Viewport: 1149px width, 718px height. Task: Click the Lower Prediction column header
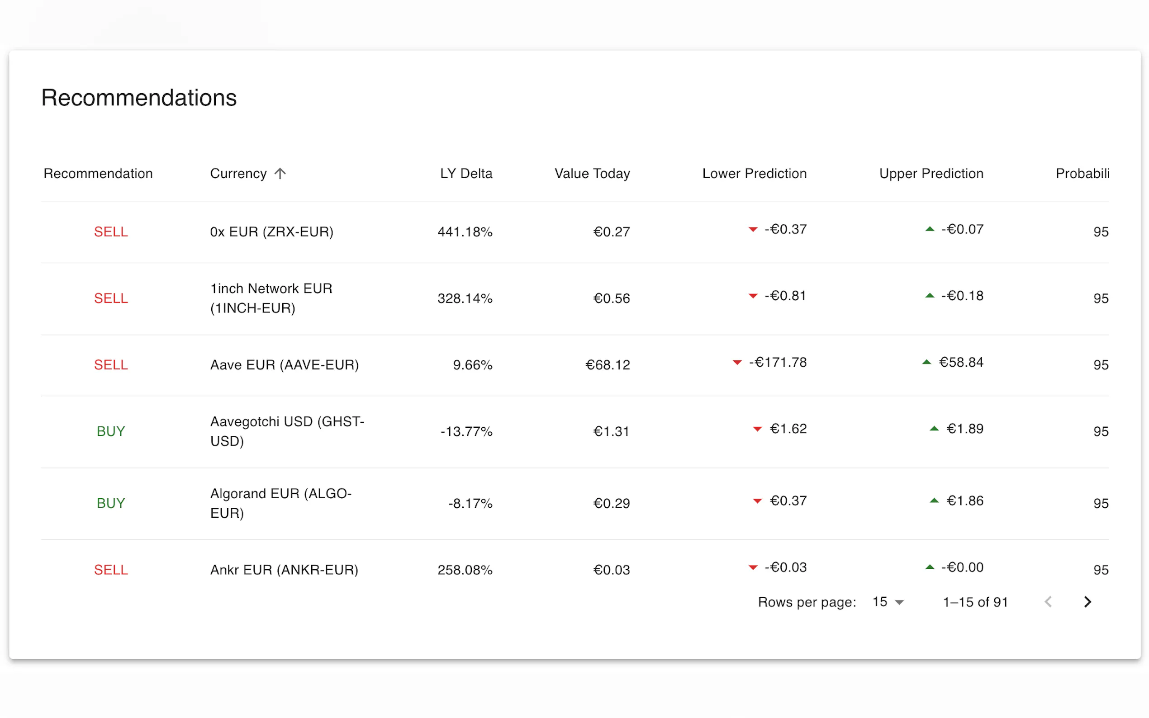754,173
